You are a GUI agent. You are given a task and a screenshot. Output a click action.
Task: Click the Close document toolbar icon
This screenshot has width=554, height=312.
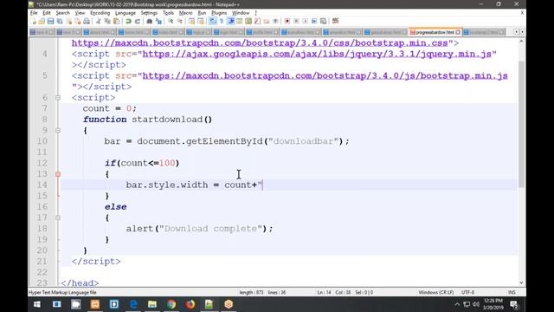(x=69, y=21)
